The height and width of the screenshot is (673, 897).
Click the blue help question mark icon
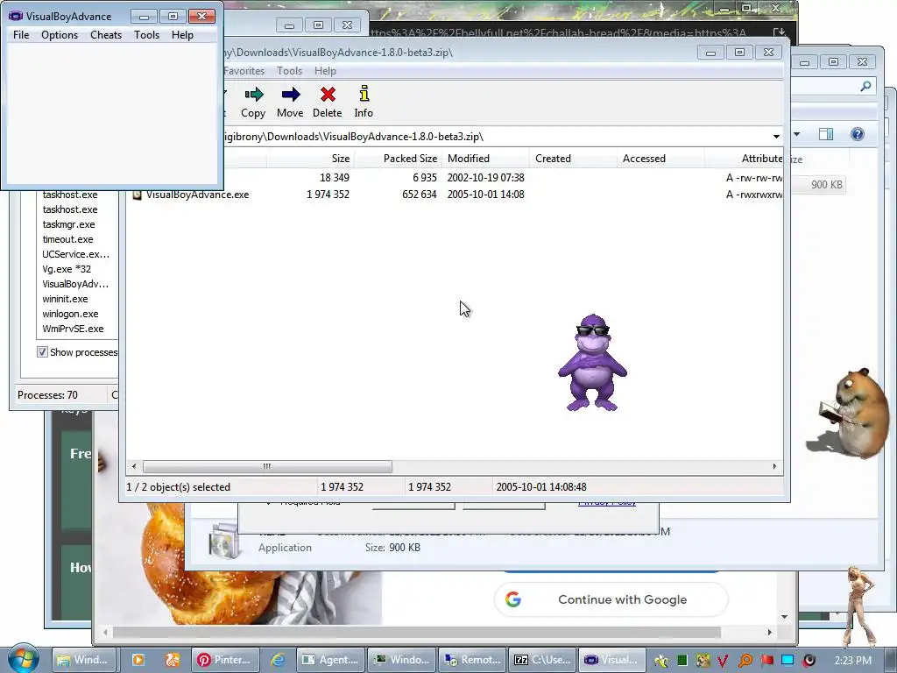[857, 134]
